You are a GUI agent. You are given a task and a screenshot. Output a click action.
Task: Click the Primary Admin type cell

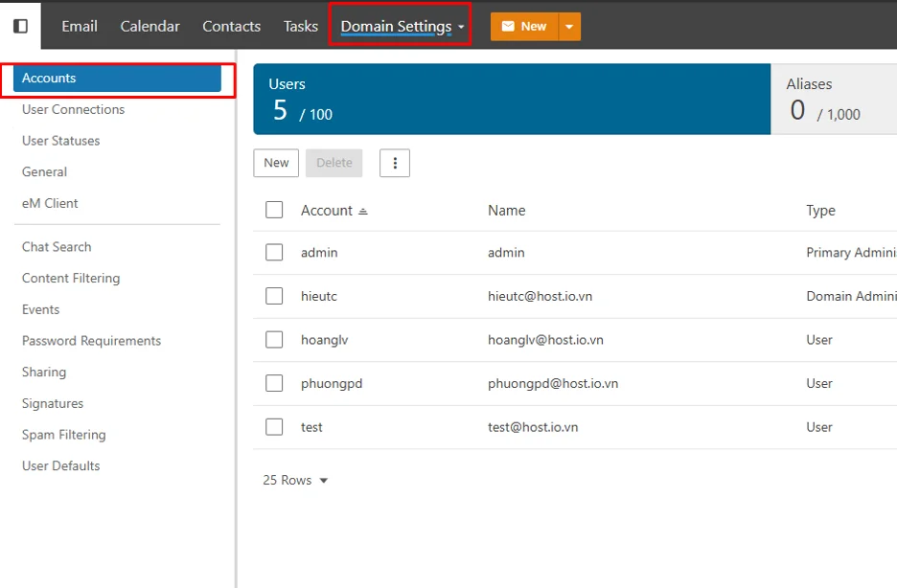point(851,253)
